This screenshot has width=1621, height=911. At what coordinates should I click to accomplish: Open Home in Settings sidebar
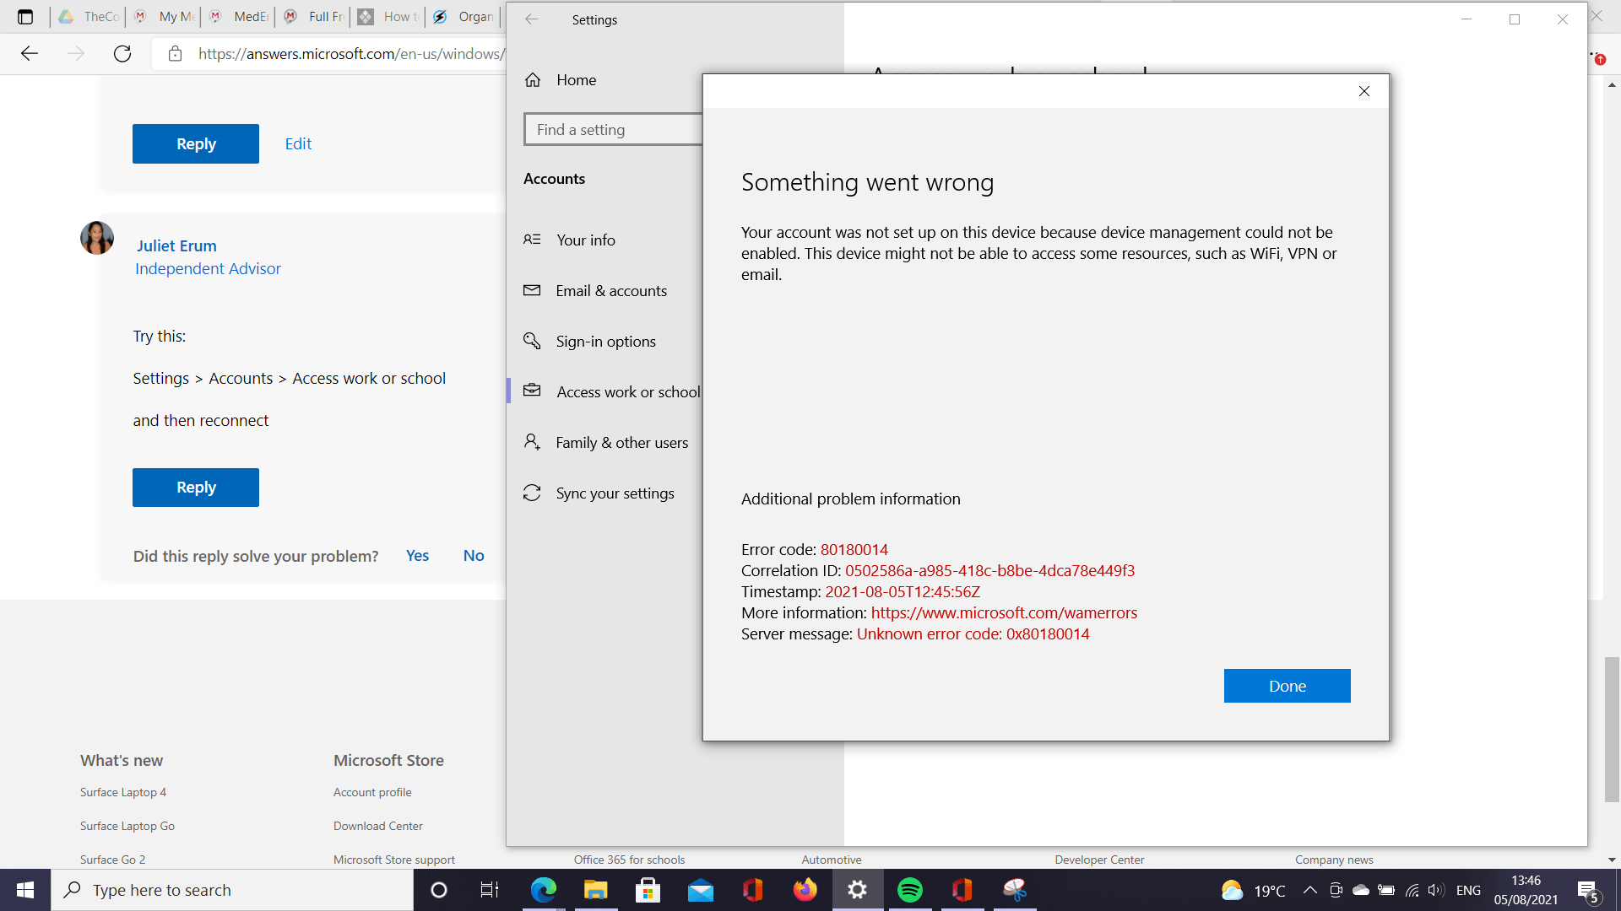coord(576,80)
